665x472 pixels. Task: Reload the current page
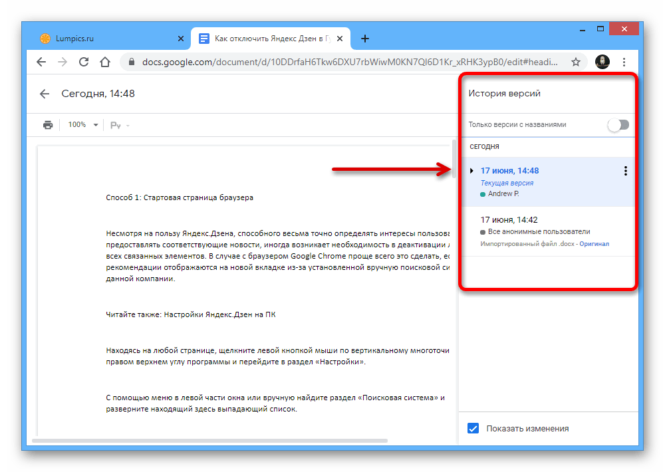(x=84, y=62)
